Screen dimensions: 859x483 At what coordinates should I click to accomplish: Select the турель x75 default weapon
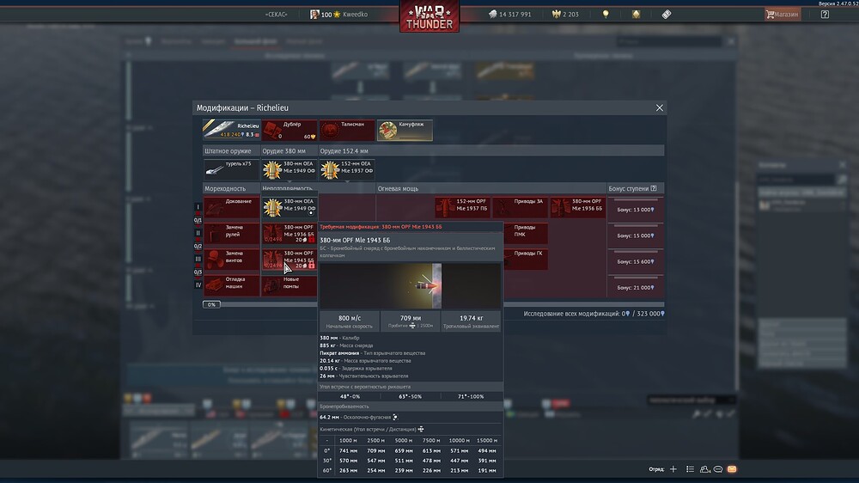click(231, 169)
